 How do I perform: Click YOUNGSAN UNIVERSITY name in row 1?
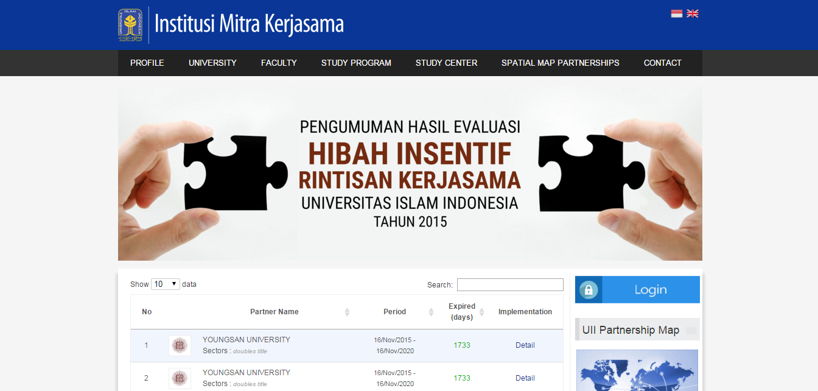point(246,340)
